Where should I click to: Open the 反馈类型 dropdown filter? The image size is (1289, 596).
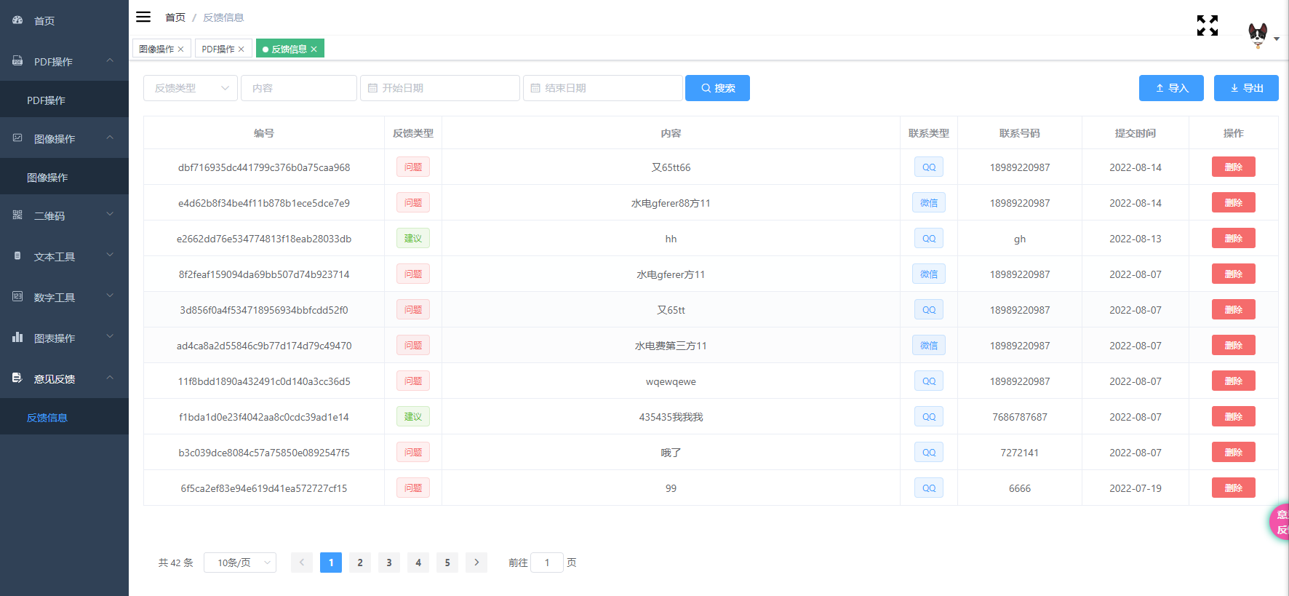pyautogui.click(x=191, y=88)
